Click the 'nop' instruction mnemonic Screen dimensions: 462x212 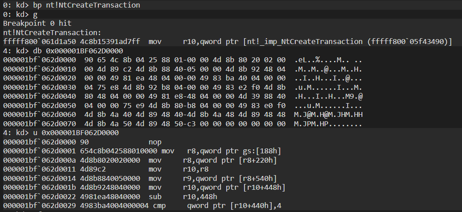pos(155,142)
